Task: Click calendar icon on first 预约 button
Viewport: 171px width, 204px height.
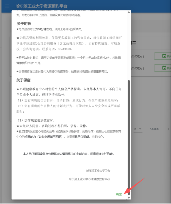Action: [x=164, y=56]
